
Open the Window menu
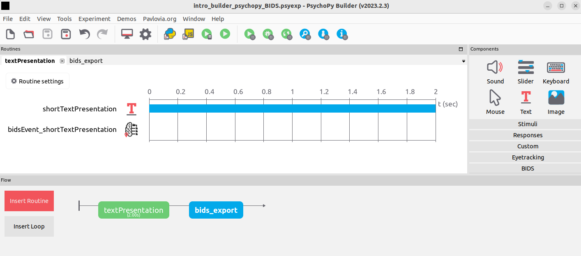[194, 19]
